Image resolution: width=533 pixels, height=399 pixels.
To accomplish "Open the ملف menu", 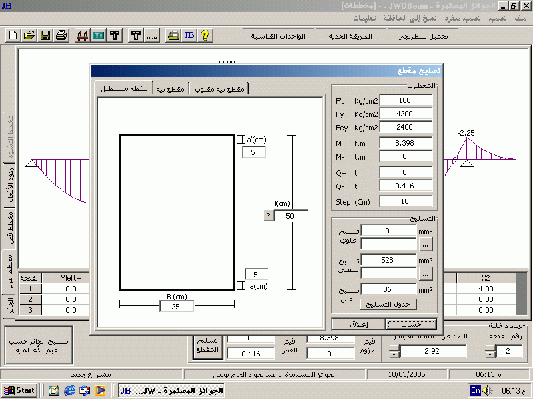I will pos(520,17).
